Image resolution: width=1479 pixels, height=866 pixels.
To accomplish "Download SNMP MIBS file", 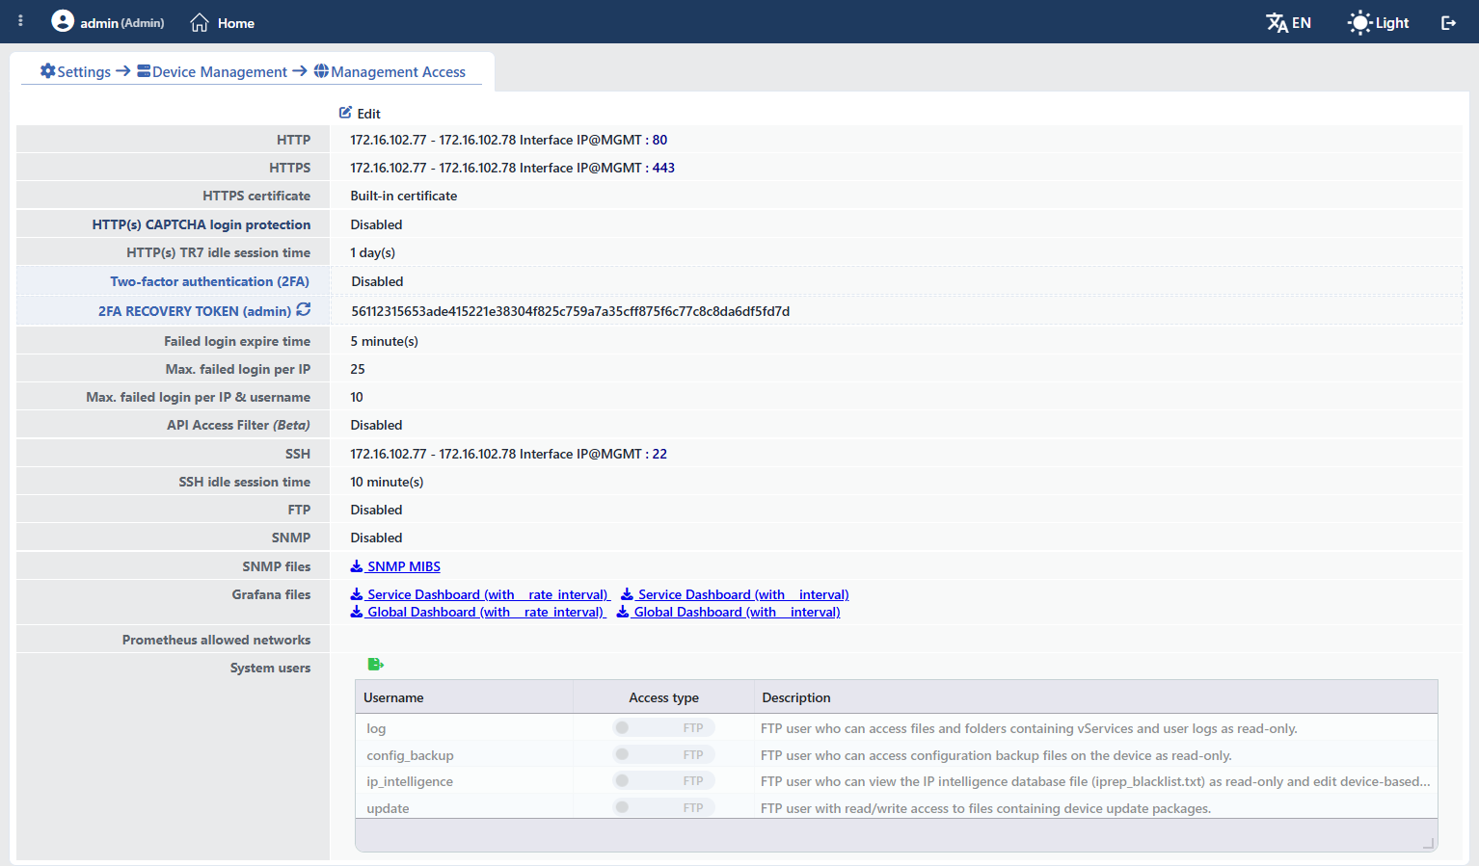I will [x=395, y=566].
